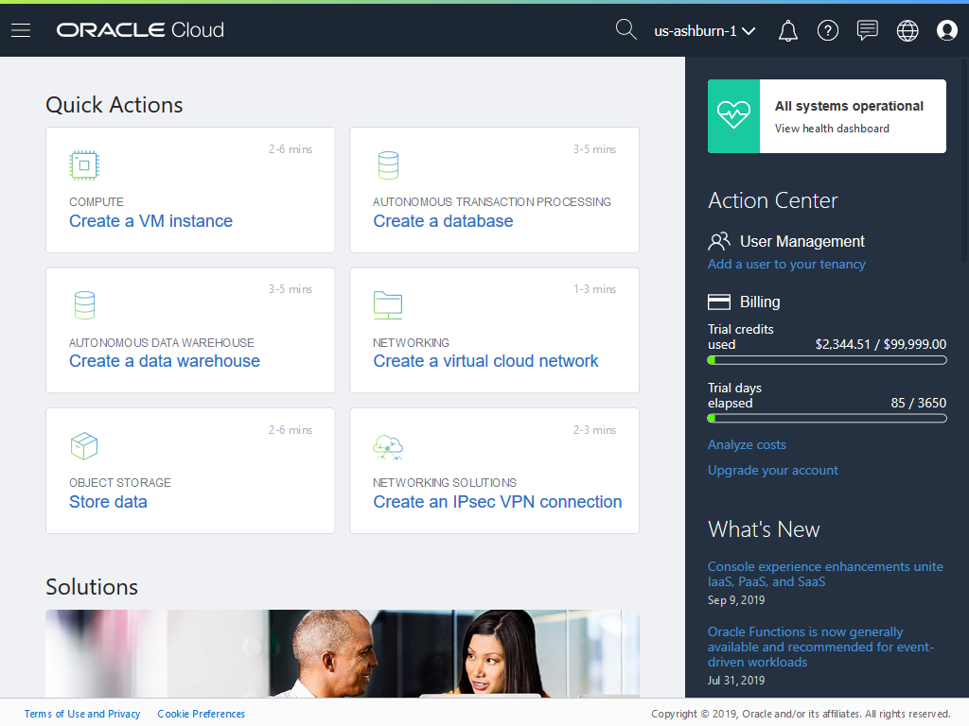Click the green health heartbeat icon
Viewport: 969px width, 726px height.
click(x=733, y=116)
